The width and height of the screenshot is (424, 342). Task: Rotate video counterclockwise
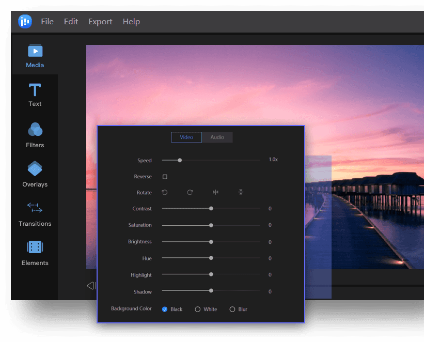(x=165, y=192)
